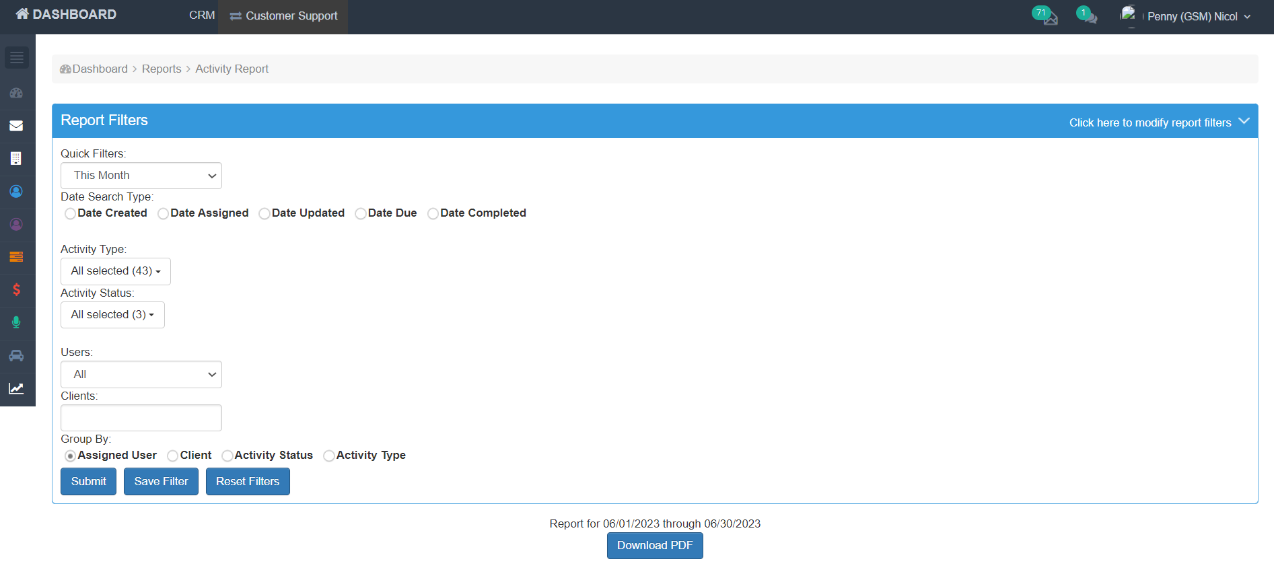Open the building sidebar icon
1274x578 pixels.
click(x=17, y=159)
